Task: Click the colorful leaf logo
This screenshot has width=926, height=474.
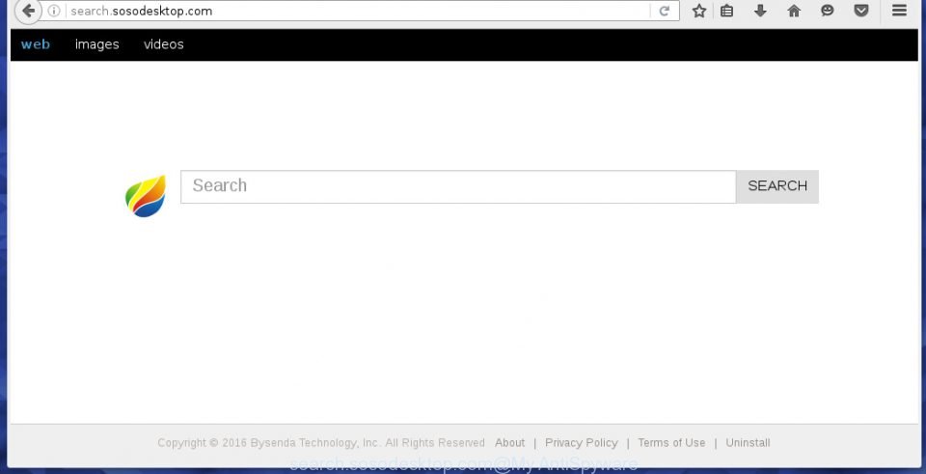Action: point(146,196)
